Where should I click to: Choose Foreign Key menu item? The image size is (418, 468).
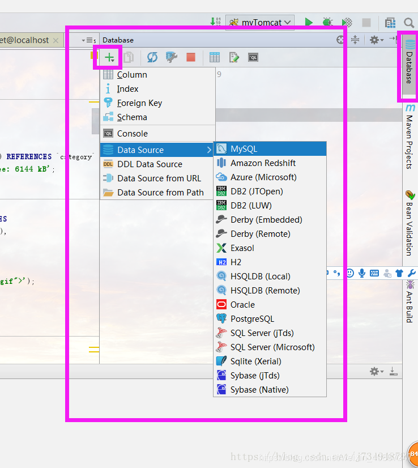[x=157, y=103]
